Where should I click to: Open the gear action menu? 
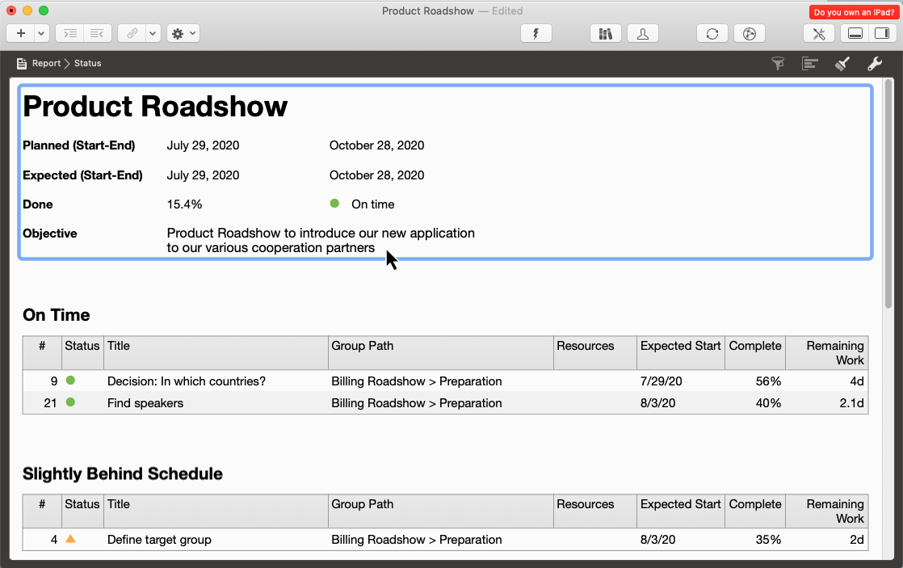pos(183,33)
